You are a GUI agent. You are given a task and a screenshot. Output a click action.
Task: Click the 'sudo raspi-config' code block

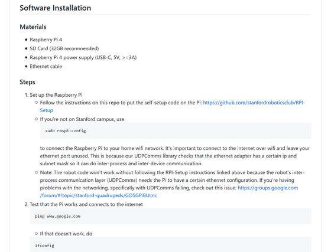point(176,130)
